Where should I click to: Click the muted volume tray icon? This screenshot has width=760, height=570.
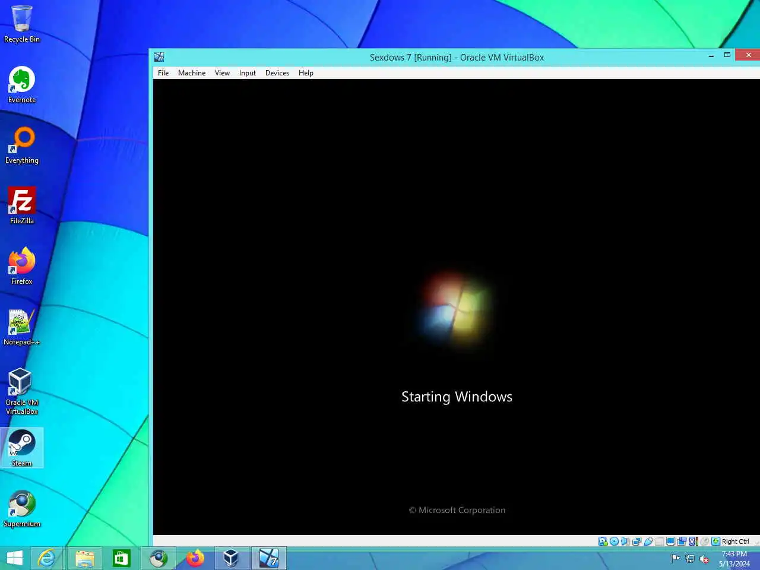(704, 558)
